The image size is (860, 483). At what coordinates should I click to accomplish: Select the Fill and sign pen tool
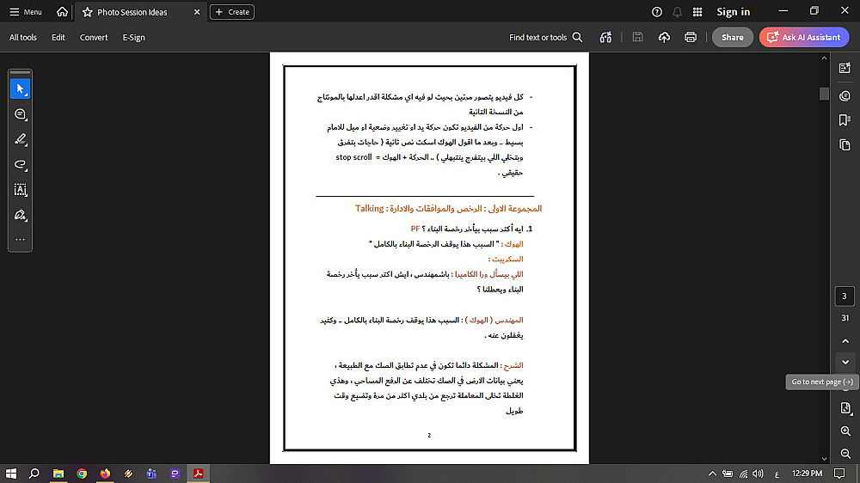click(x=21, y=215)
